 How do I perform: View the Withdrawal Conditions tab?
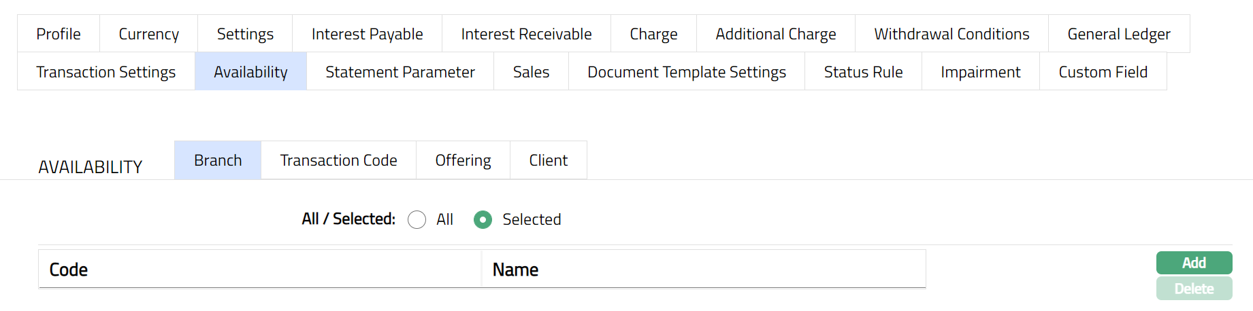pyautogui.click(x=951, y=34)
